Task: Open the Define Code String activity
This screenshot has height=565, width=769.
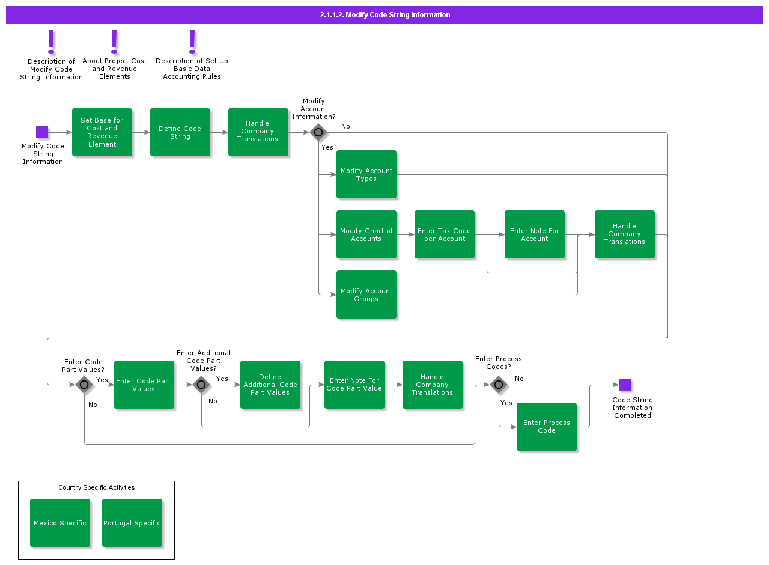Action: click(x=180, y=132)
